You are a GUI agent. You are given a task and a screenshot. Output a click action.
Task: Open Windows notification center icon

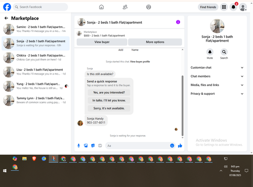pos(246,171)
